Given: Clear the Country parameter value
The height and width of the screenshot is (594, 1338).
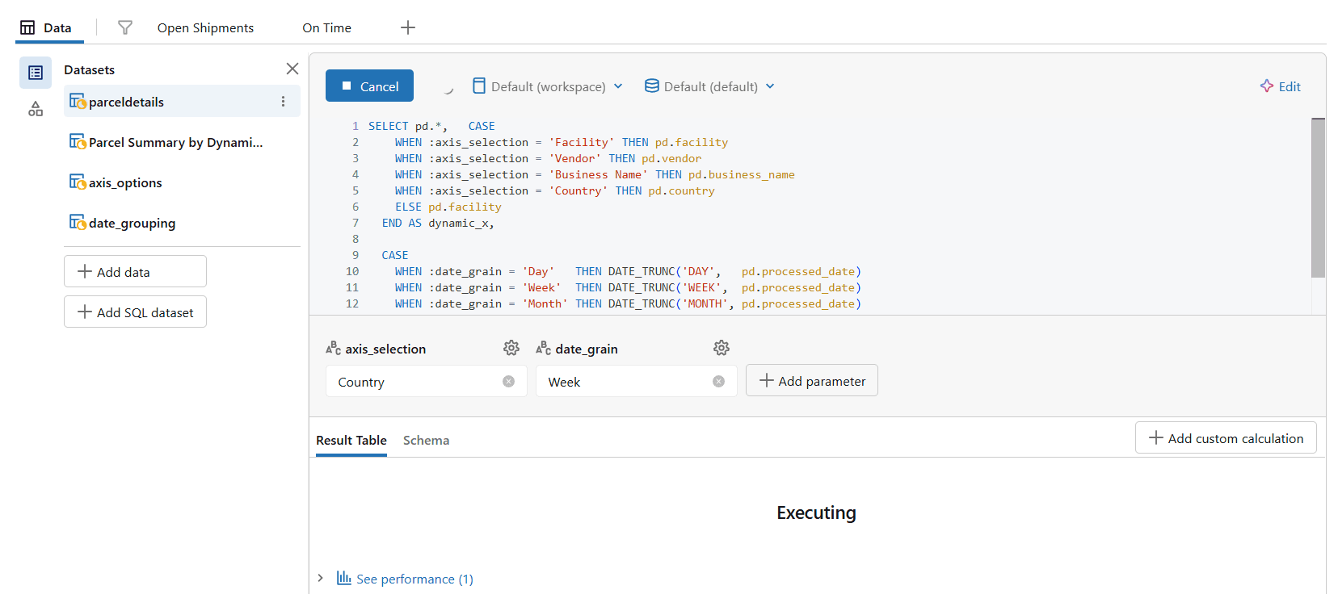Looking at the screenshot, I should (508, 382).
